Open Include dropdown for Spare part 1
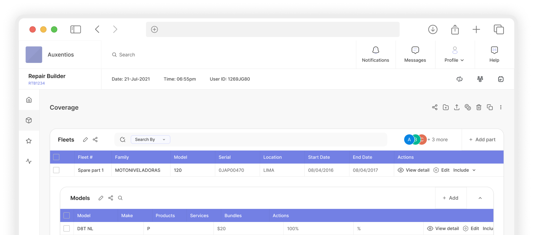The image size is (533, 235). pyautogui.click(x=465, y=170)
